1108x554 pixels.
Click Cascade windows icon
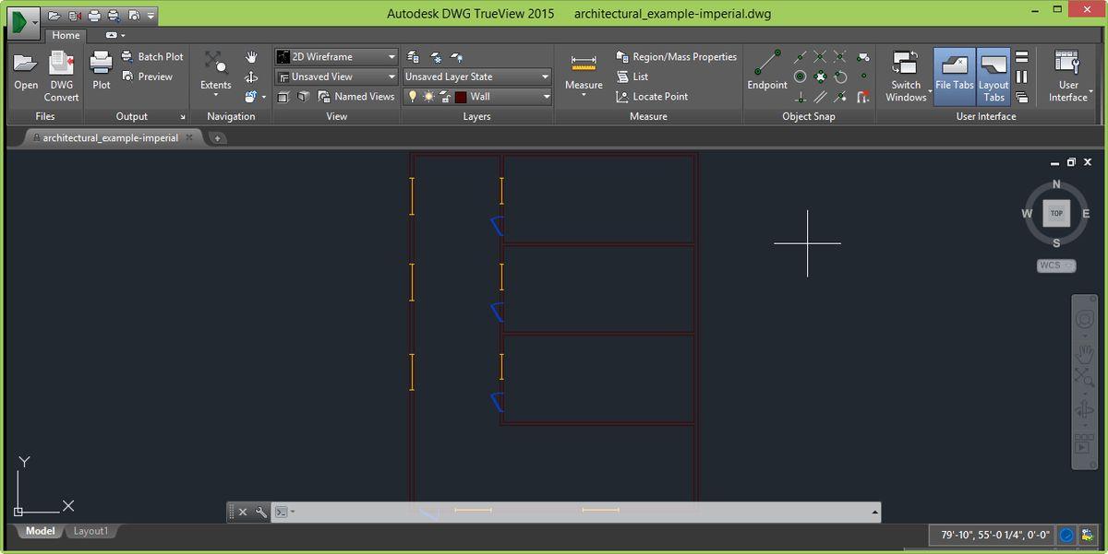tap(1022, 96)
